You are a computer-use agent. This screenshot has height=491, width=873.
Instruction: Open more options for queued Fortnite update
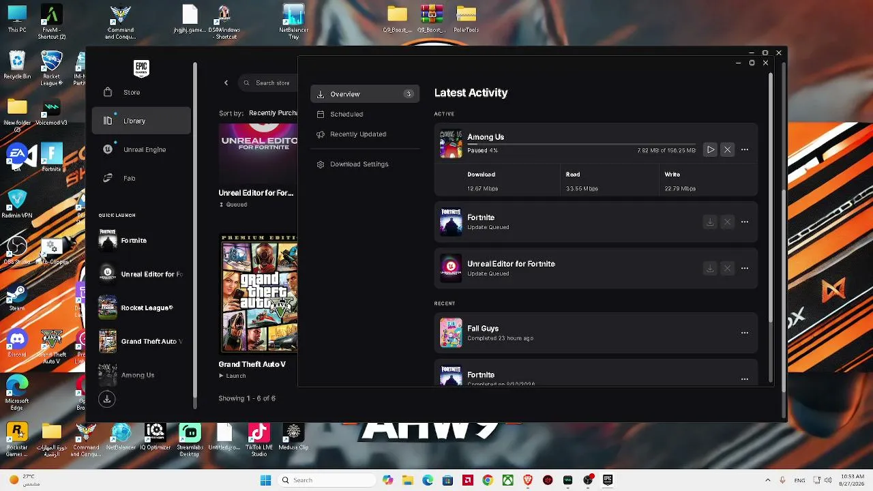coord(744,222)
